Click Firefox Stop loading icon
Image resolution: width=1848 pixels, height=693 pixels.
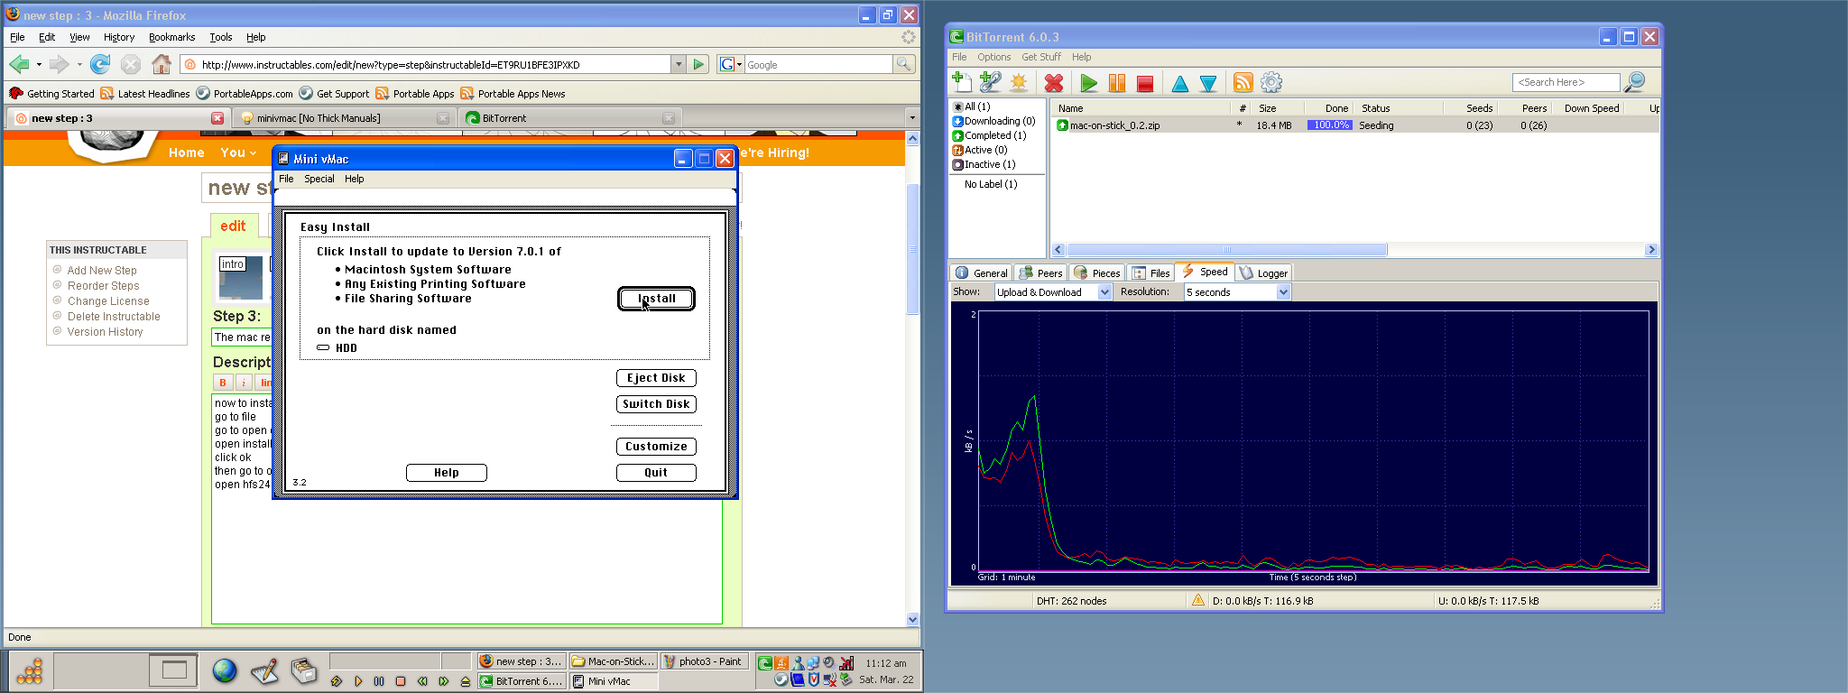coord(131,64)
